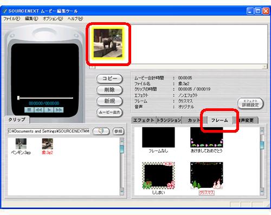
Task: Open the オプション menu
Action: (x=53, y=18)
